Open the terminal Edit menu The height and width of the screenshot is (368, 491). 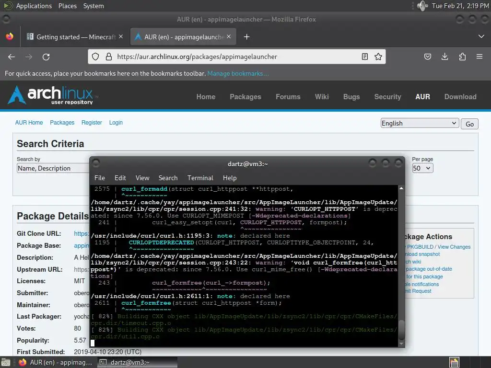click(x=120, y=178)
